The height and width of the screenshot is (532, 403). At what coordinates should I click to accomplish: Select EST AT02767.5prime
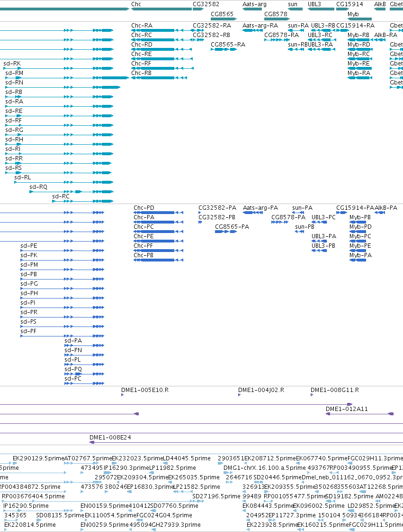pyautogui.click(x=88, y=458)
